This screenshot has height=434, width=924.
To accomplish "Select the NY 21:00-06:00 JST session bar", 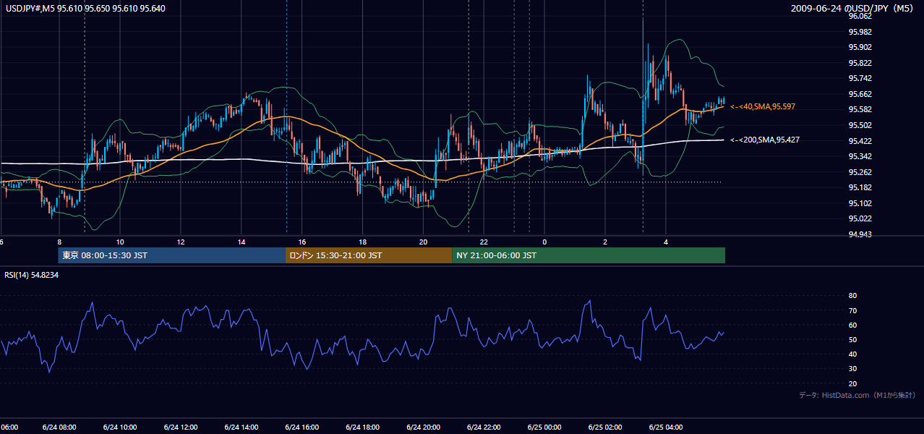I will [x=589, y=255].
